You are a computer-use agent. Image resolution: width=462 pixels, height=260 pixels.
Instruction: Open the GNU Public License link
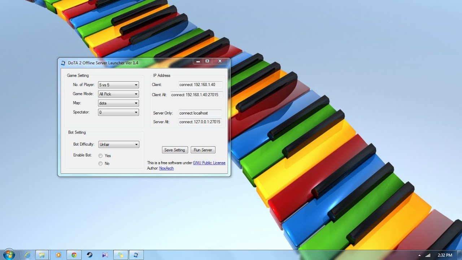click(x=209, y=163)
